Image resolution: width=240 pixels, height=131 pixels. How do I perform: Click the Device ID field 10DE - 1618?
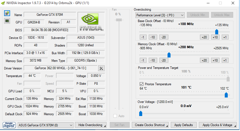click(36, 38)
